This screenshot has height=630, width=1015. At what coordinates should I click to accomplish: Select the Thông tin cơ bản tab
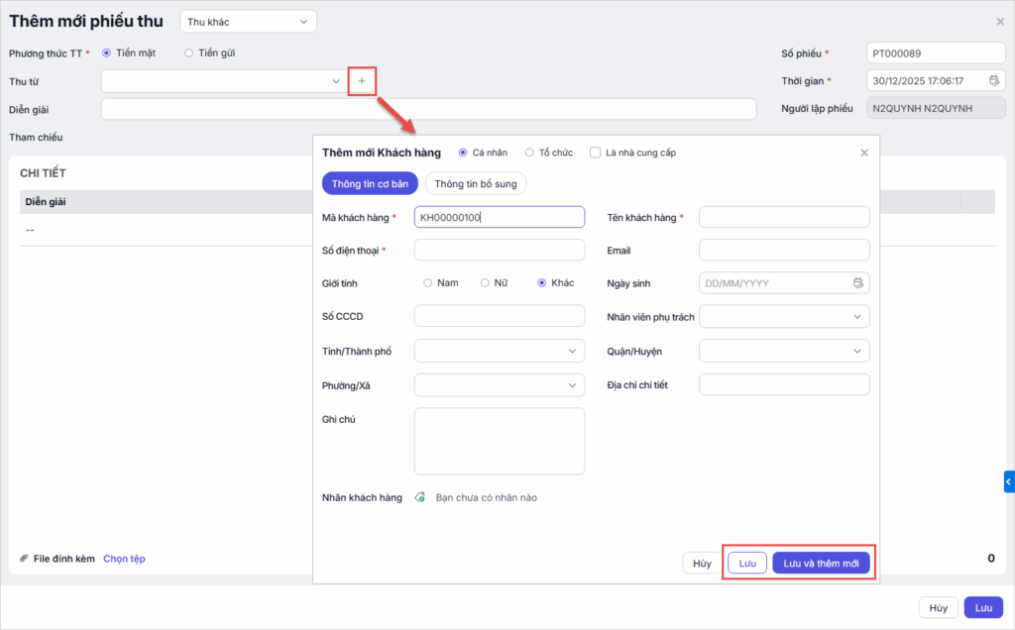[x=370, y=183]
